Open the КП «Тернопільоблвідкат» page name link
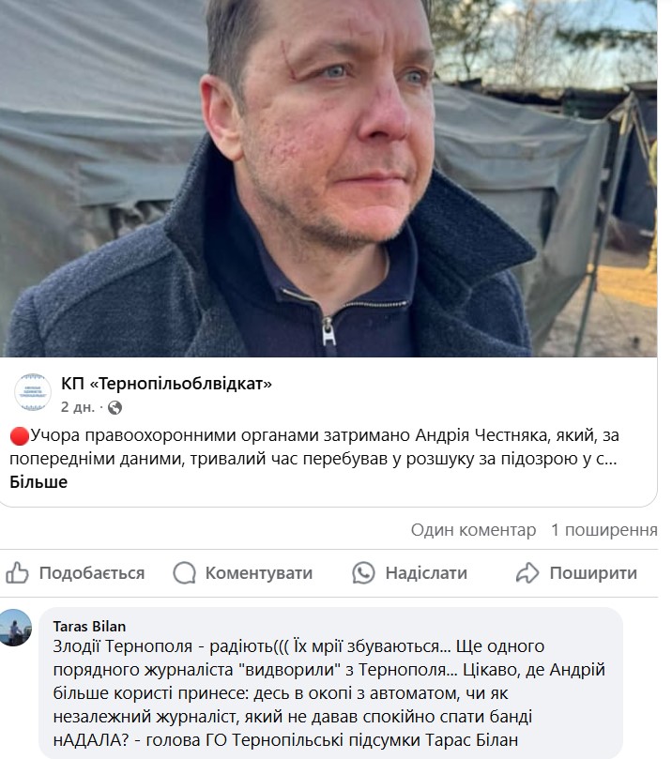672x759 pixels. tap(166, 384)
